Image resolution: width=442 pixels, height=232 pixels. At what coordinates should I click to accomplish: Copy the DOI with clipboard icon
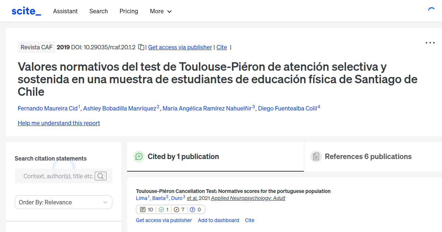coord(141,47)
